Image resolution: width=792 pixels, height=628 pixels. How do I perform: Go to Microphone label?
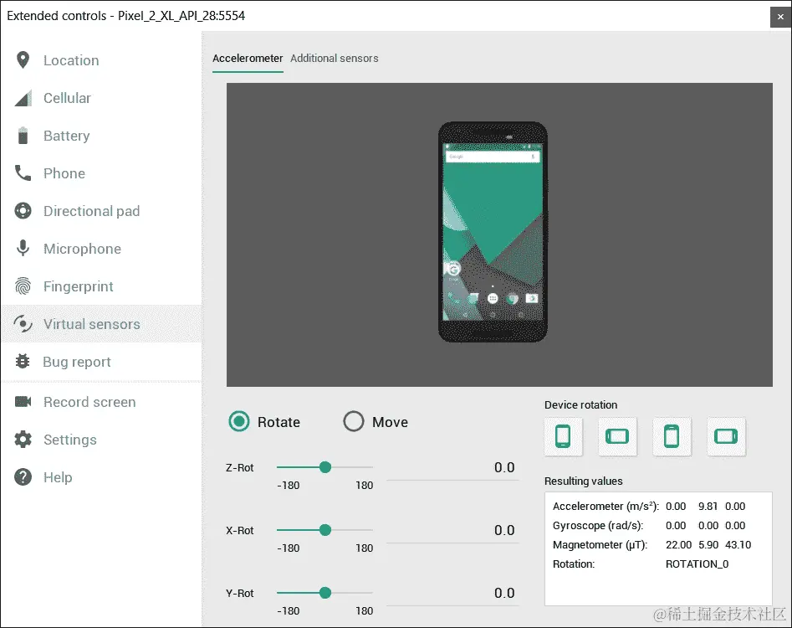pyautogui.click(x=82, y=249)
